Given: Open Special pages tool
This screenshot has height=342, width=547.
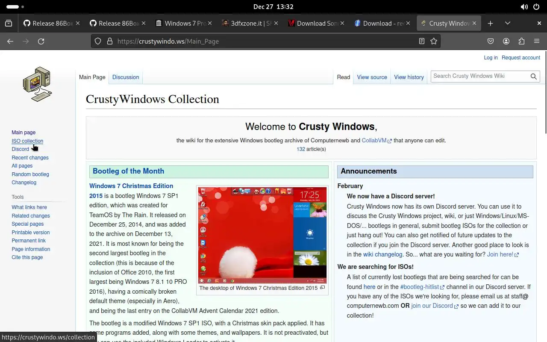Looking at the screenshot, I should pos(28,224).
